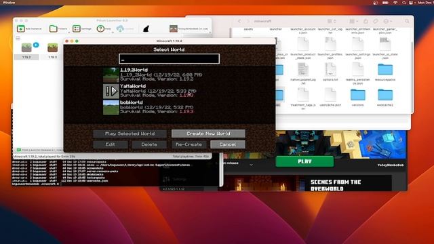Click Wi-Fi icon in macOS menu bar
Viewport: 434px width, 244px height.
pyautogui.click(x=395, y=3)
